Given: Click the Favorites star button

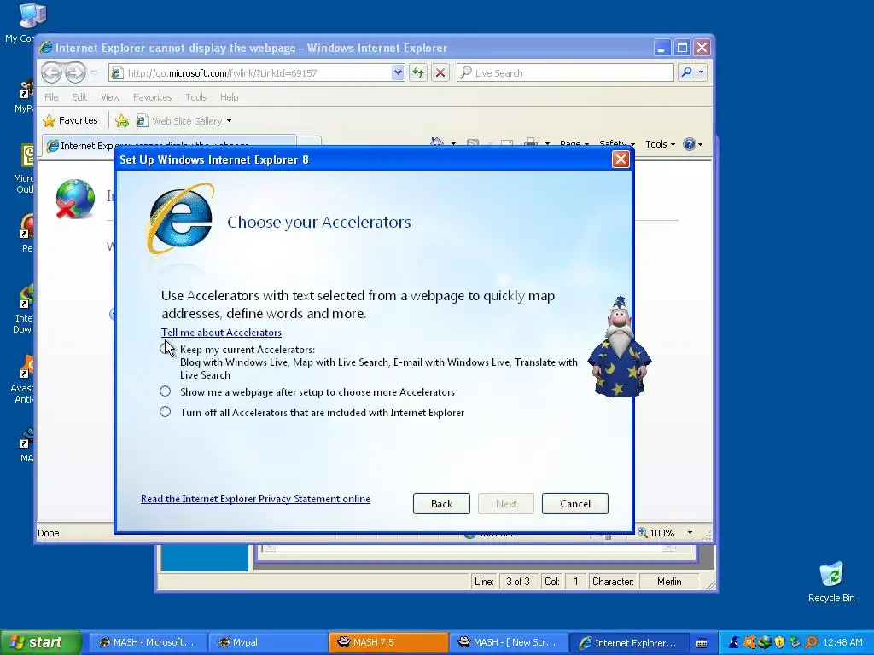Looking at the screenshot, I should pyautogui.click(x=70, y=120).
